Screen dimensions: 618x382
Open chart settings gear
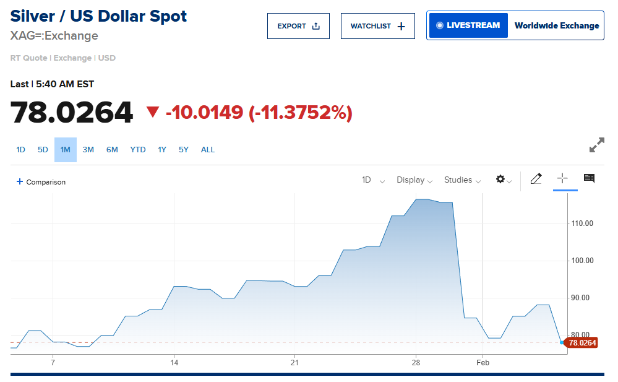tap(500, 180)
